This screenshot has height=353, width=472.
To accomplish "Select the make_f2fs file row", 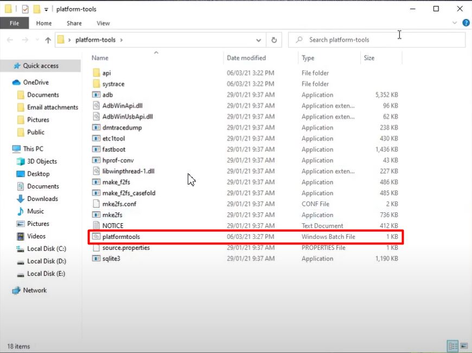I will click(245, 182).
